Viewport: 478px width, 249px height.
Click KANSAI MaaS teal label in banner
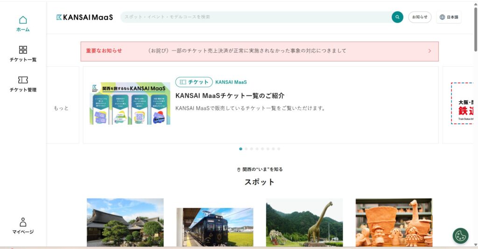231,82
